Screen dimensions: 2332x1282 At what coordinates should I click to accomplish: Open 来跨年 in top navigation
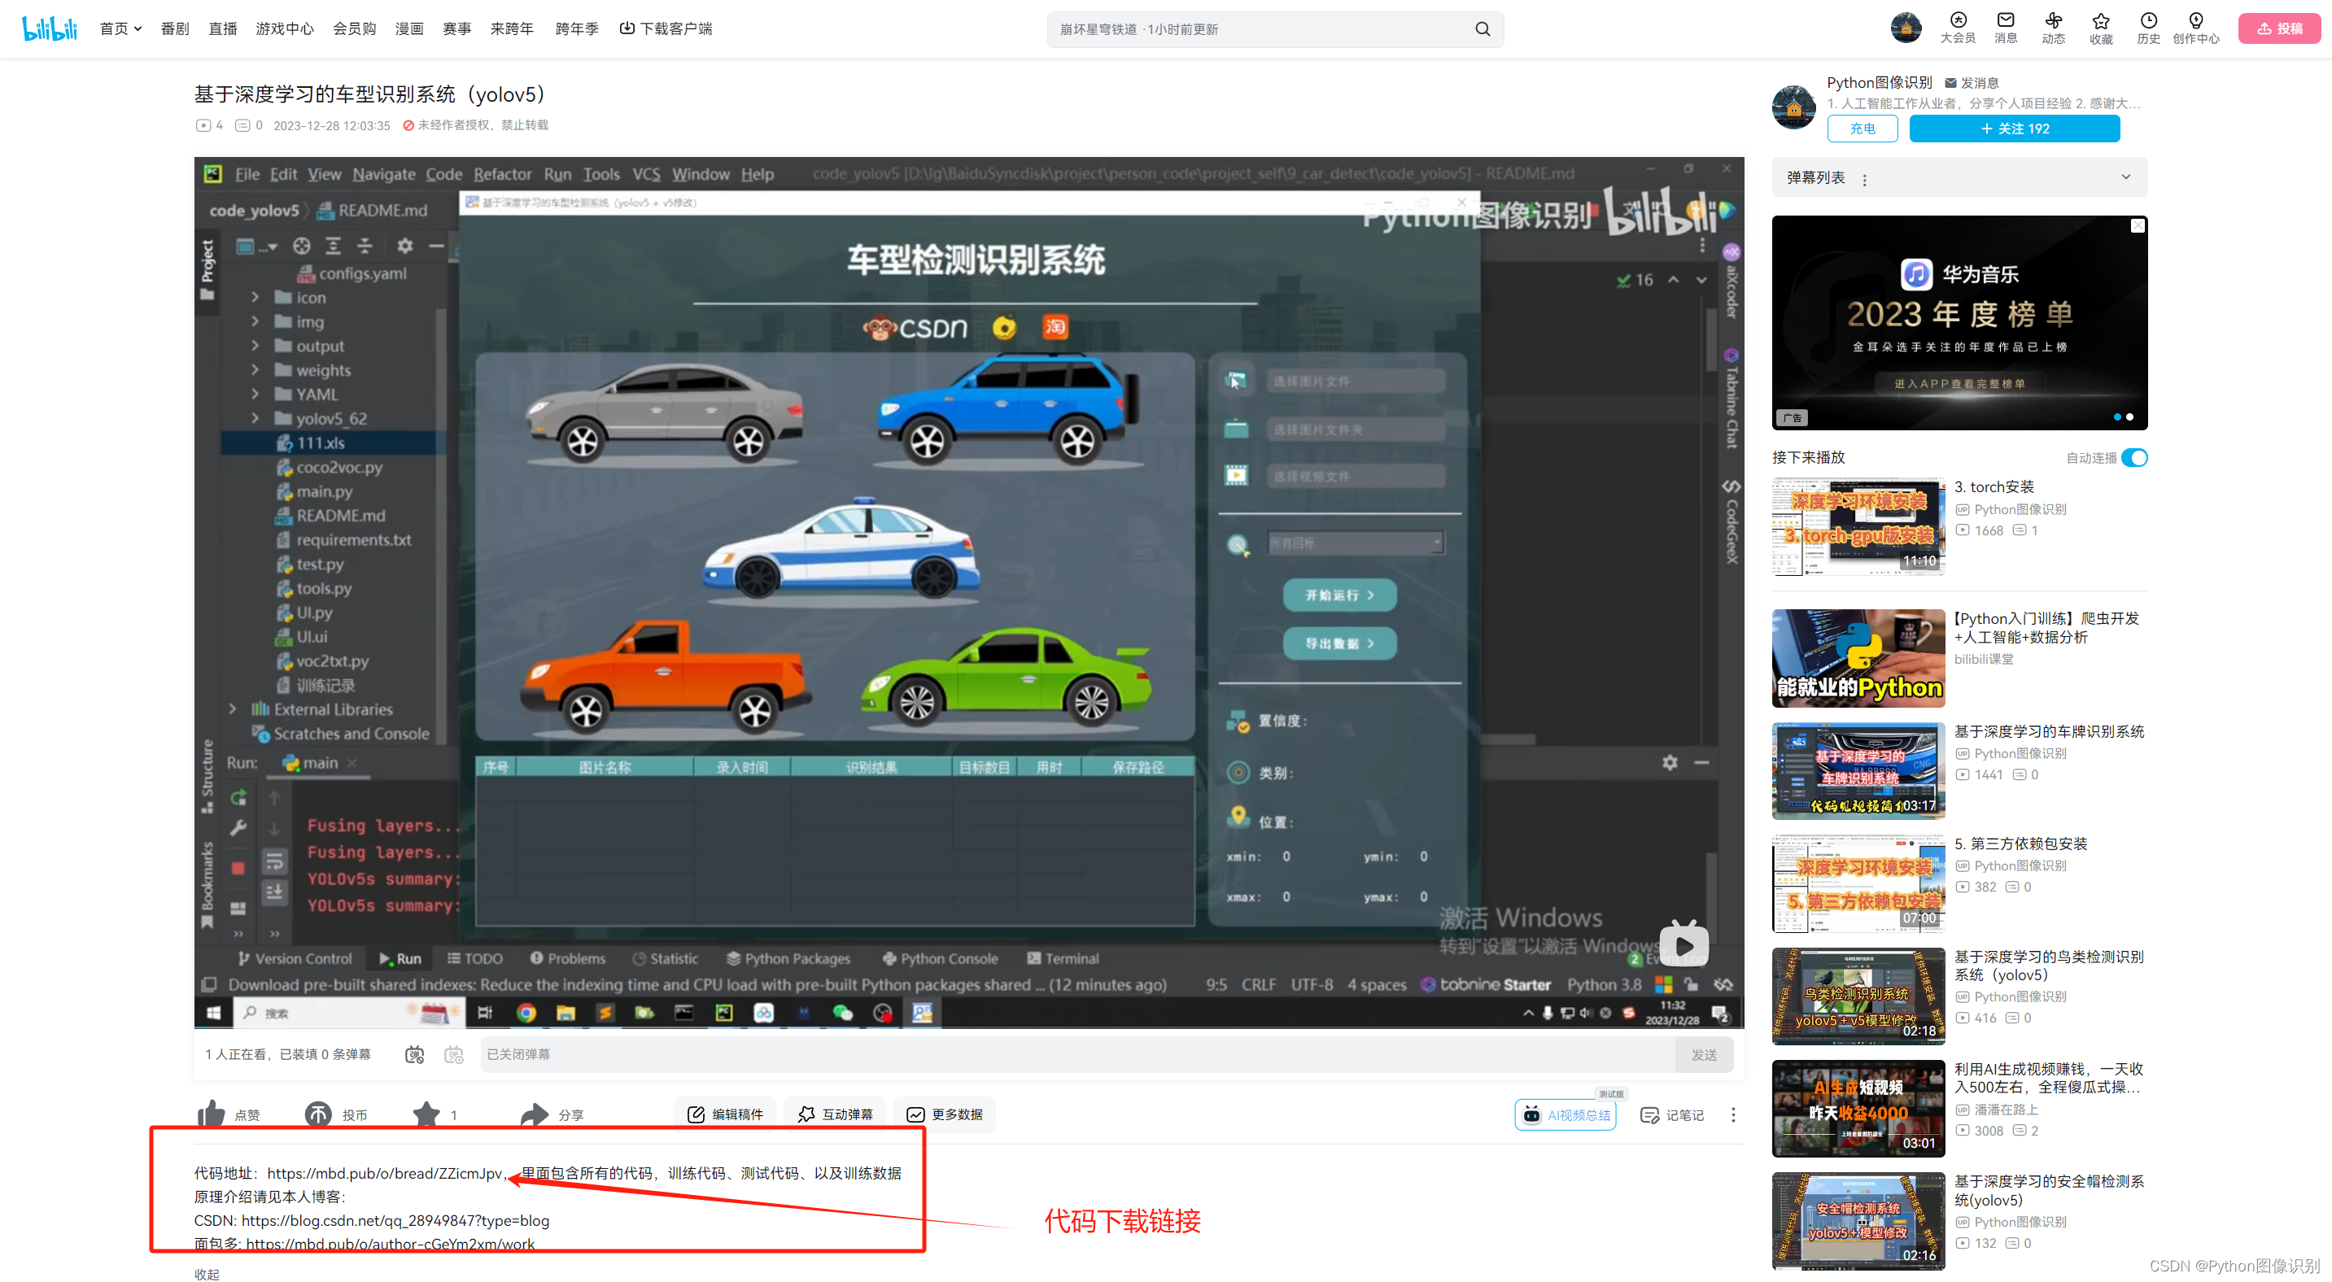pos(512,29)
